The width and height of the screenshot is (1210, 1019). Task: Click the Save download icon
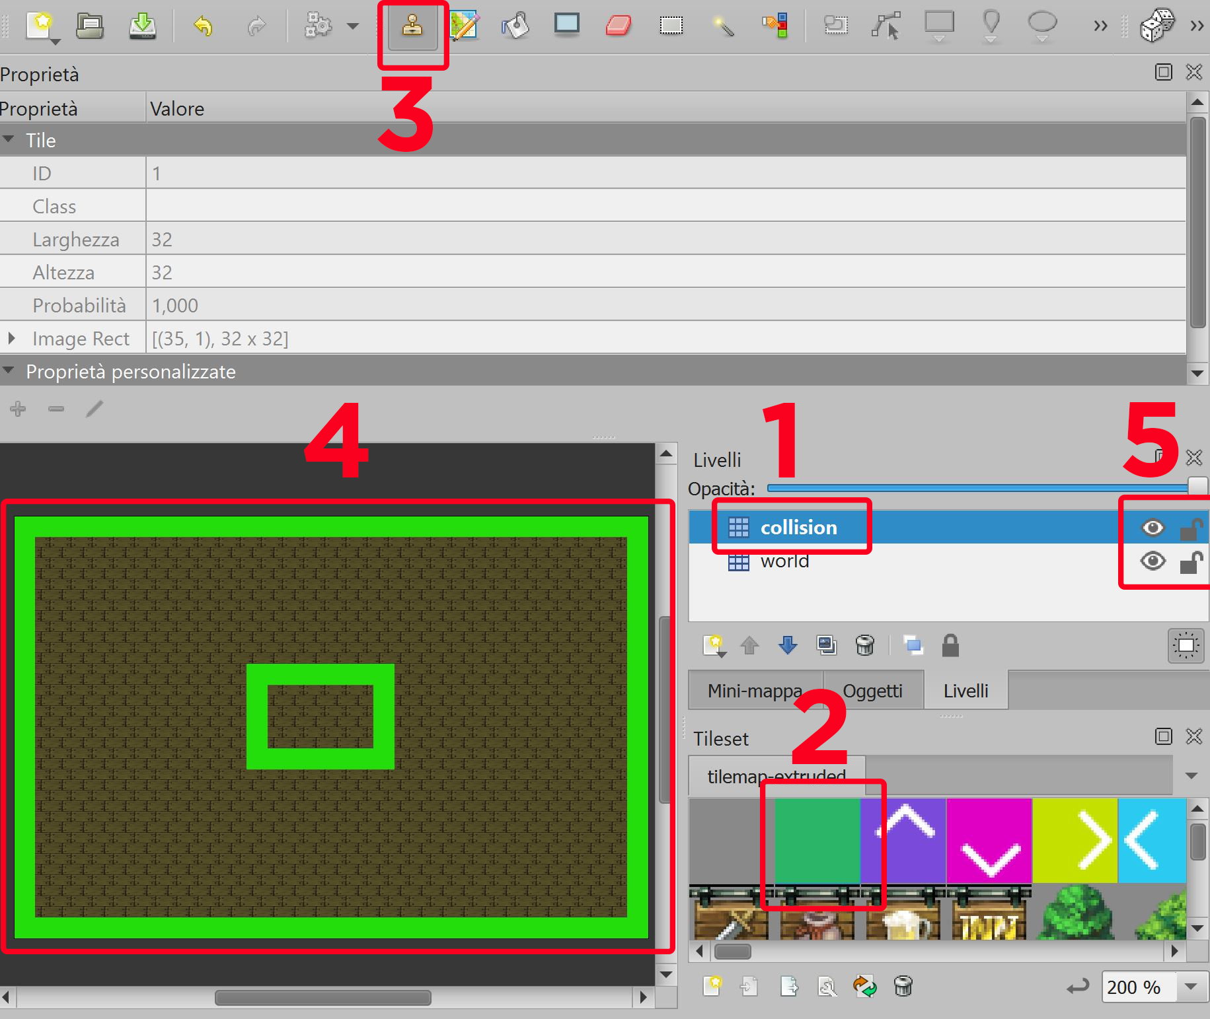point(142,26)
